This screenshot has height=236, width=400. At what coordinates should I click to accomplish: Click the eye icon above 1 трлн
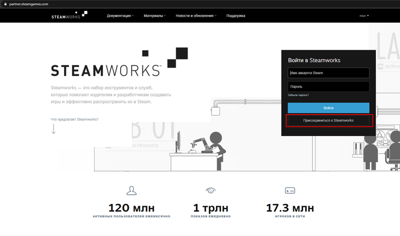tap(211, 190)
